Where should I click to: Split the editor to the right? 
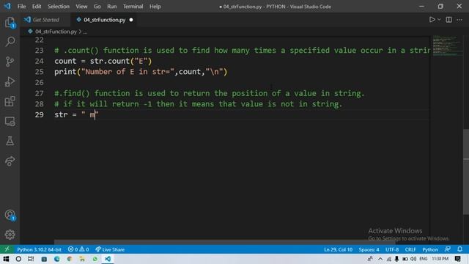coord(448,20)
